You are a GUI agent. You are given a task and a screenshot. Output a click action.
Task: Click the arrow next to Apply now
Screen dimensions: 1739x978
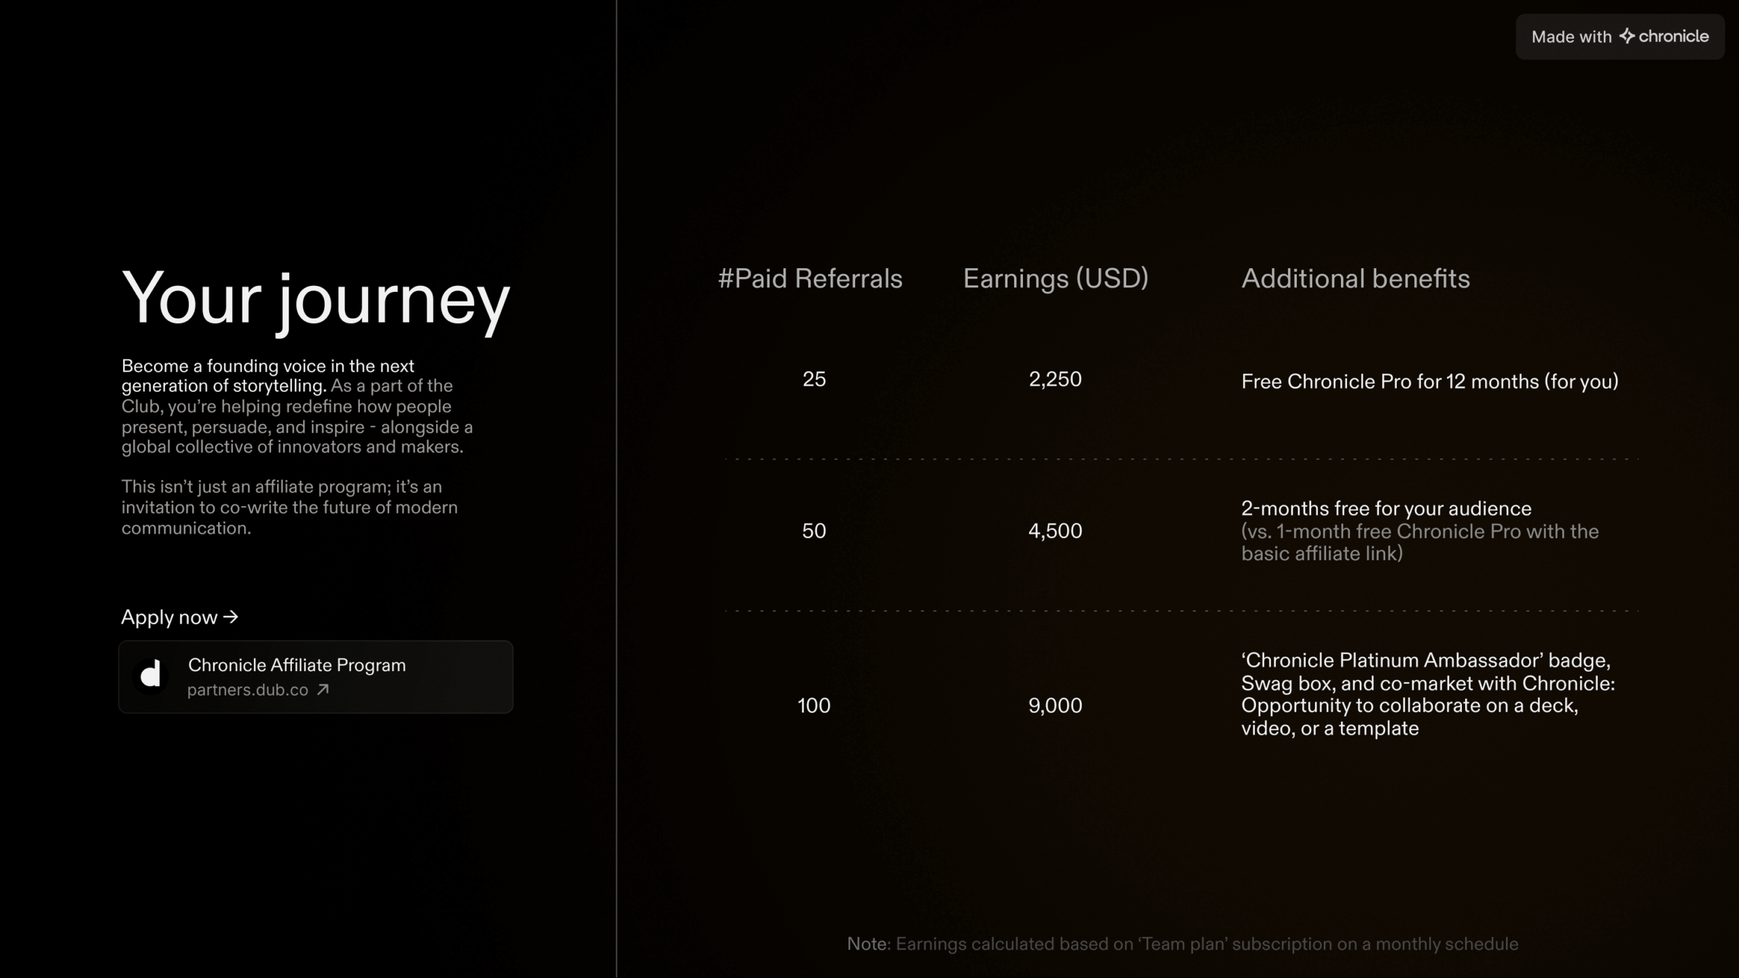point(231,617)
